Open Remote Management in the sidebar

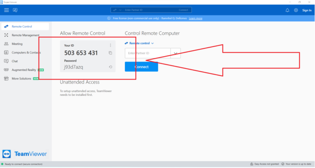(25, 35)
